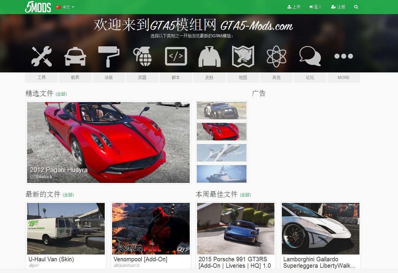The width and height of the screenshot is (398, 273).
Task: Select the atom misc icon
Action: click(277, 56)
